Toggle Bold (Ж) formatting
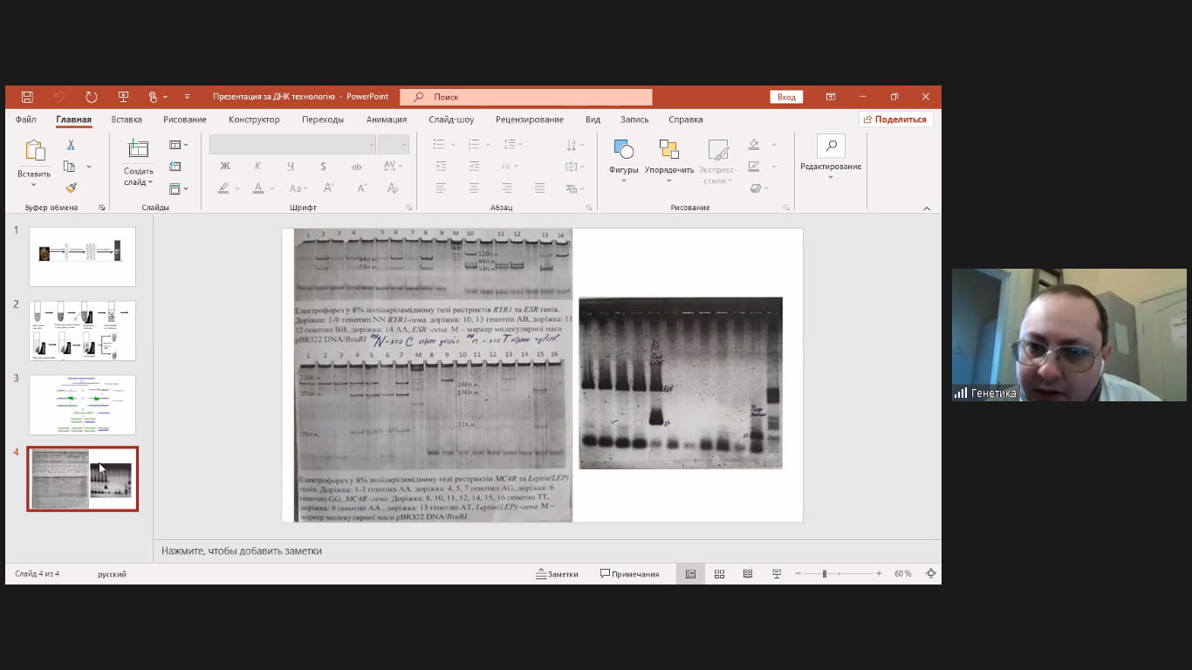 click(x=225, y=166)
